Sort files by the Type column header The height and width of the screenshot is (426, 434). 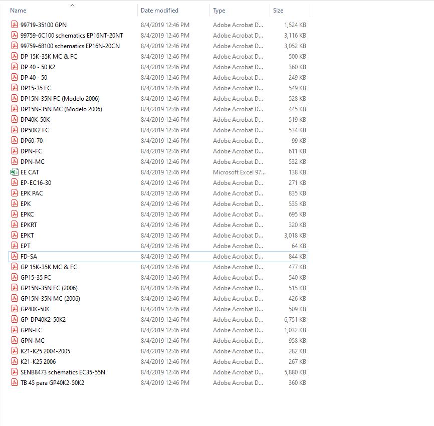[219, 11]
